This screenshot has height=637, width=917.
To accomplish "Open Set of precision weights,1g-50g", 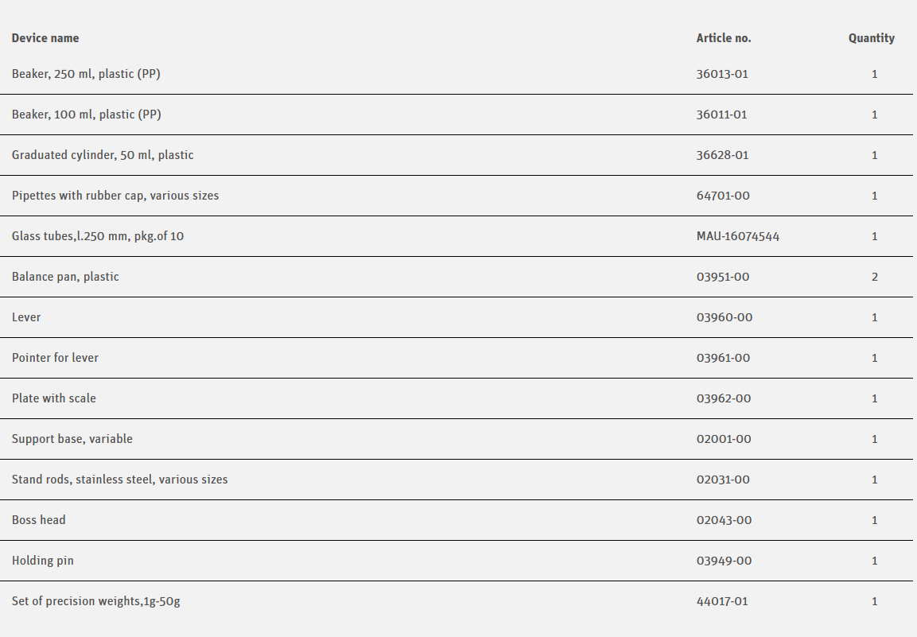I will coord(95,601).
